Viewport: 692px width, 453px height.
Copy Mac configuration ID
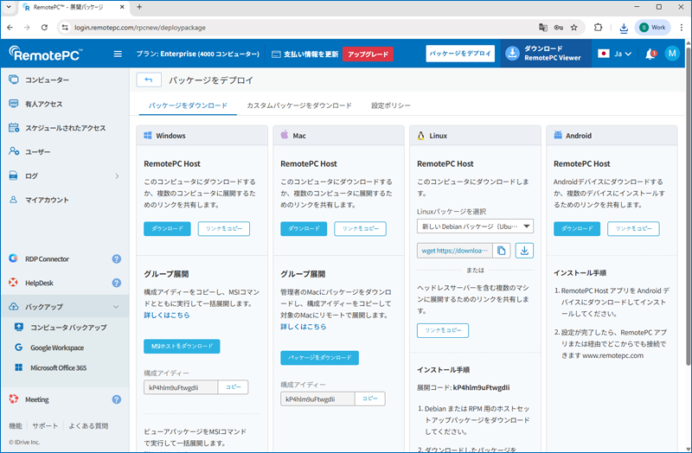[x=370, y=399]
